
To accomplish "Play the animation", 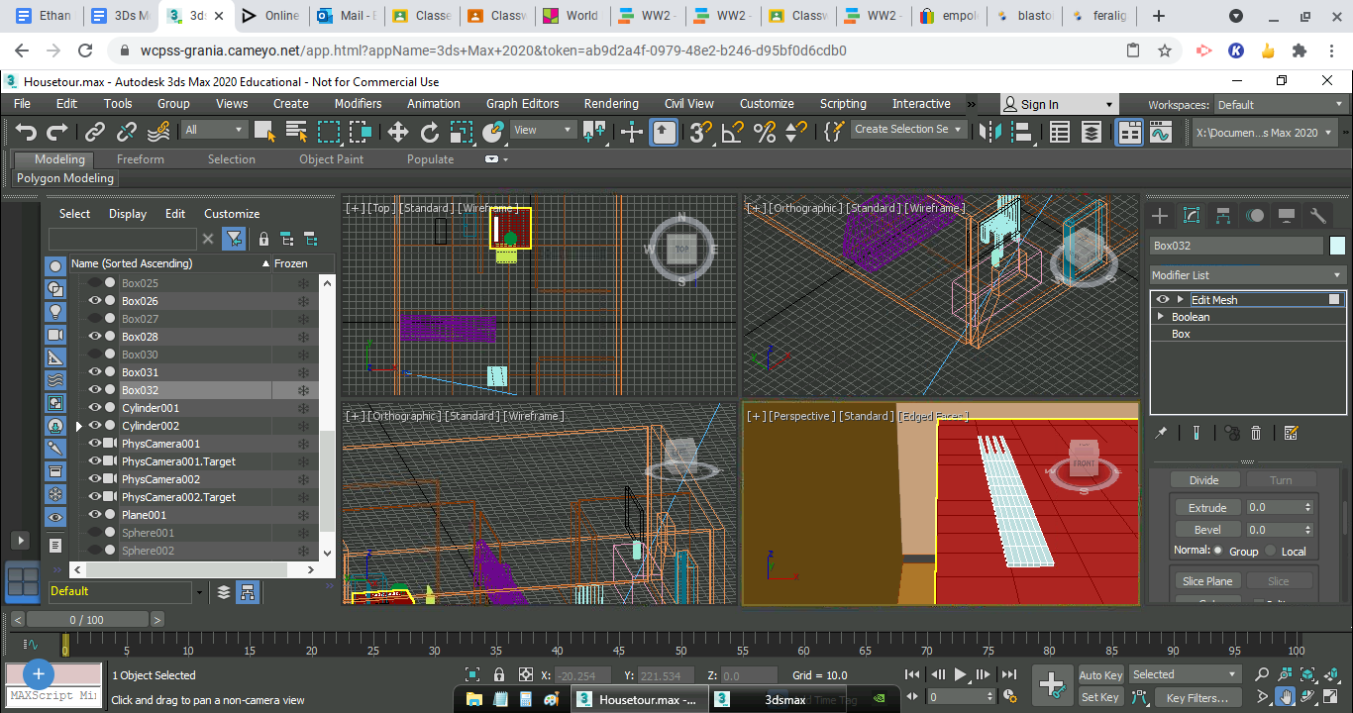I will pos(960,674).
